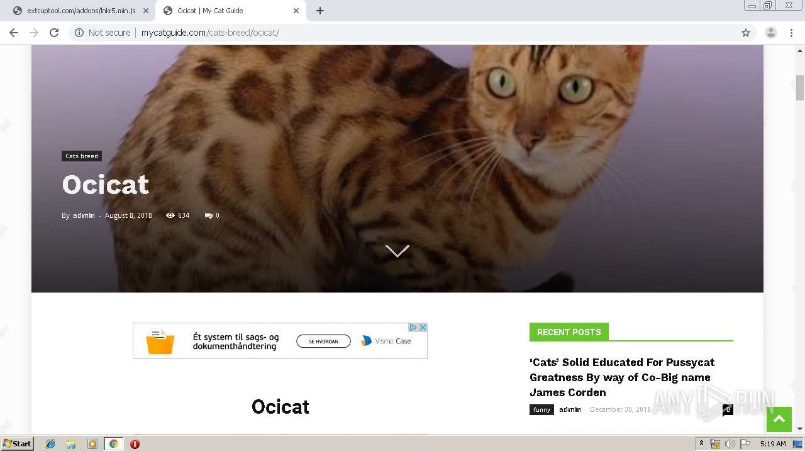Go back to the previous page
Screen dimensions: 805x452
(14, 33)
